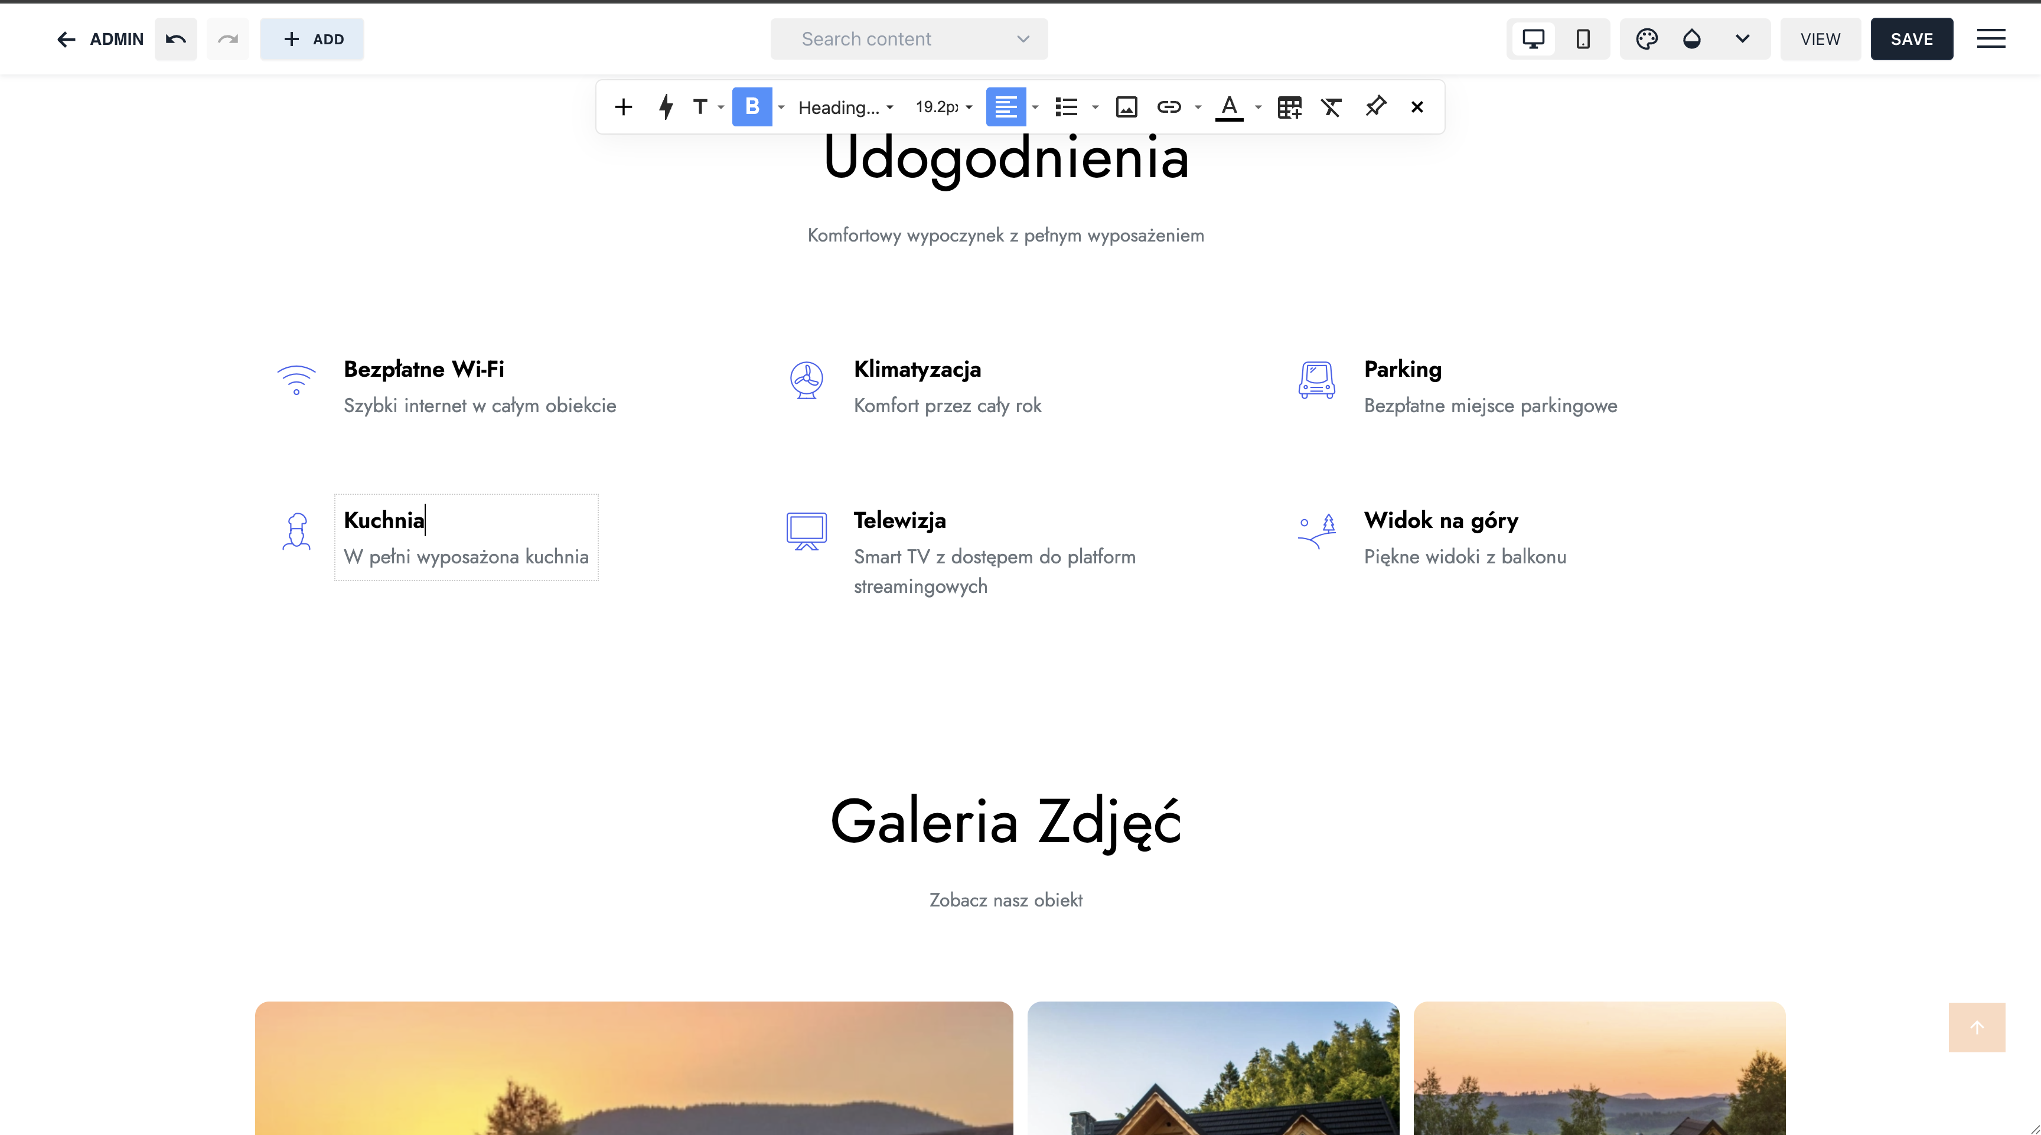Select desktop preview mode
The image size is (2041, 1135).
pos(1533,39)
